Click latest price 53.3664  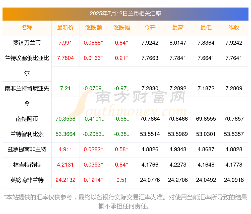coord(65,134)
